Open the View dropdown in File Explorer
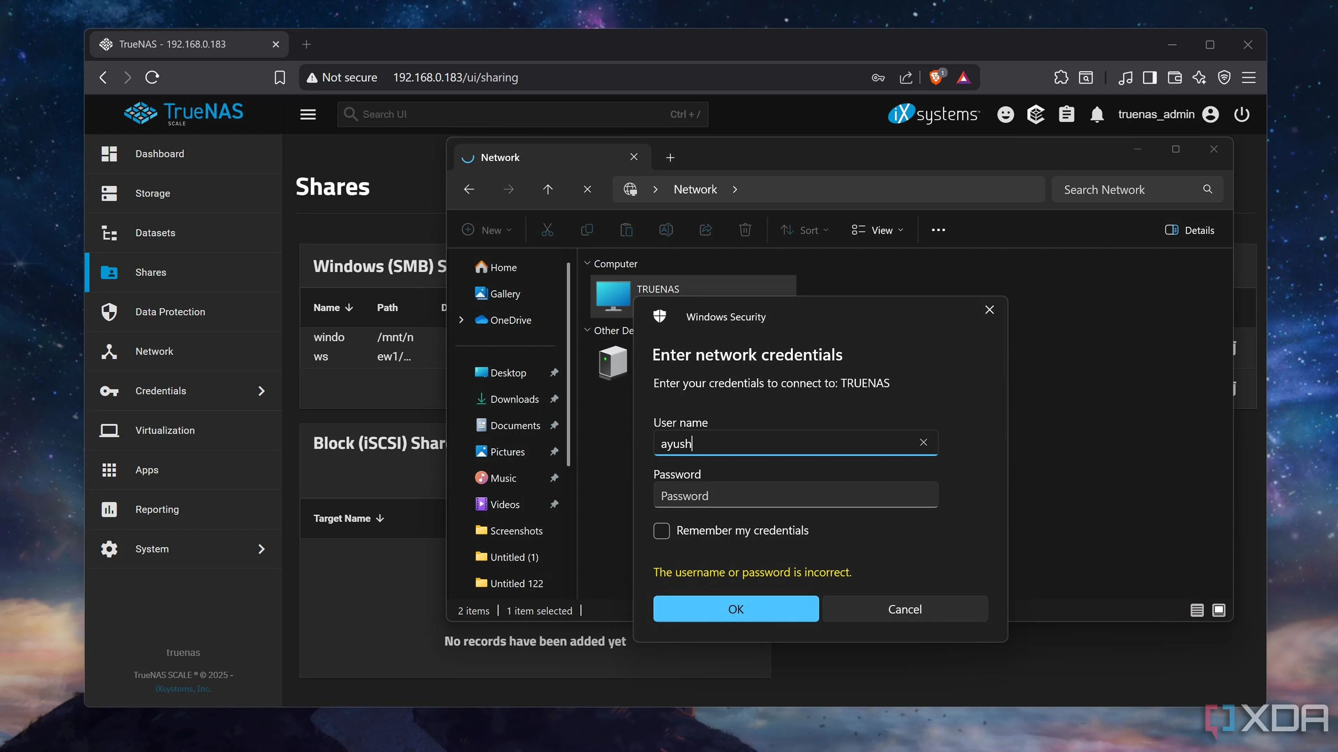This screenshot has height=752, width=1338. tap(877, 230)
